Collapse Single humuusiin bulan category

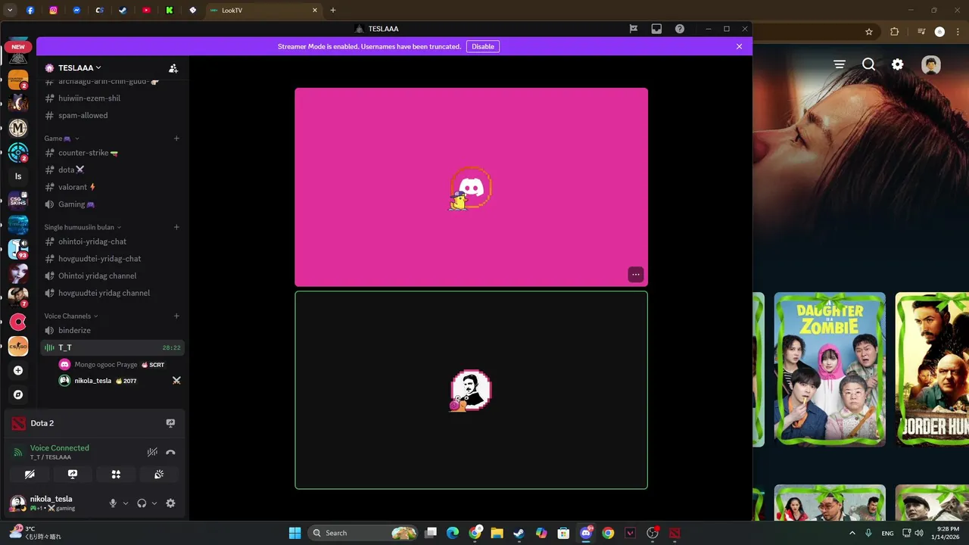[x=83, y=227]
